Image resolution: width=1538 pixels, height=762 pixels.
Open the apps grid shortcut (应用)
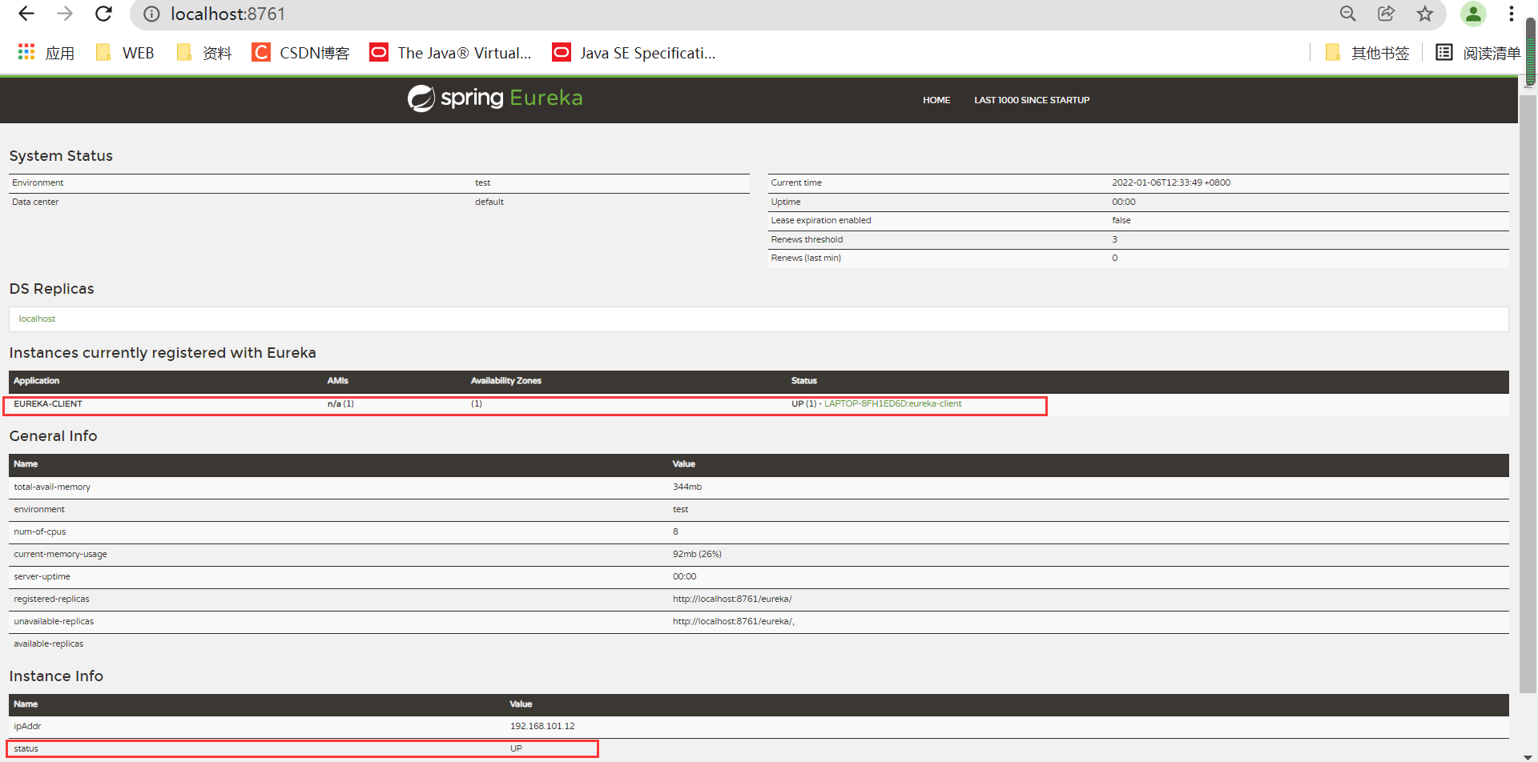pyautogui.click(x=46, y=53)
